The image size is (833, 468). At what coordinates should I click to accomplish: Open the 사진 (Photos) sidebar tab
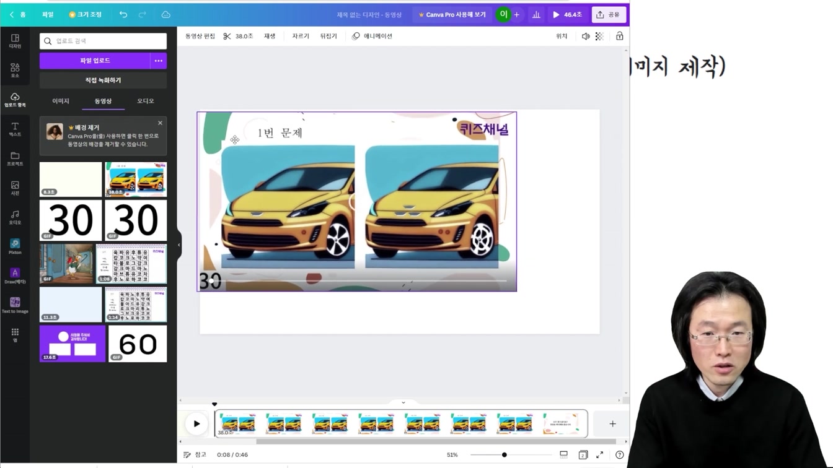point(15,188)
